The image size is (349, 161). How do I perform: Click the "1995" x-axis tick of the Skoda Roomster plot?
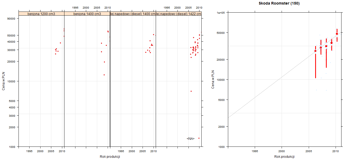coord(255,152)
